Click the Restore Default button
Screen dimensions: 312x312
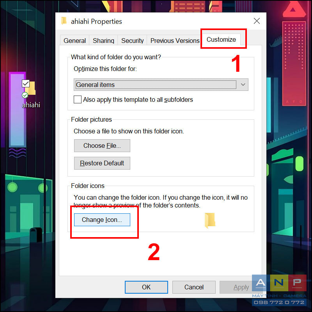(x=102, y=163)
